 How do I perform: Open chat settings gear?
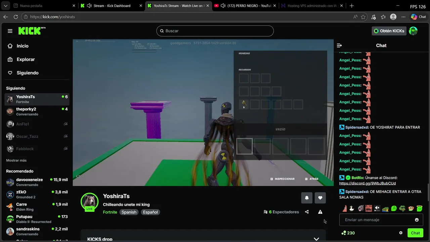coord(401,233)
